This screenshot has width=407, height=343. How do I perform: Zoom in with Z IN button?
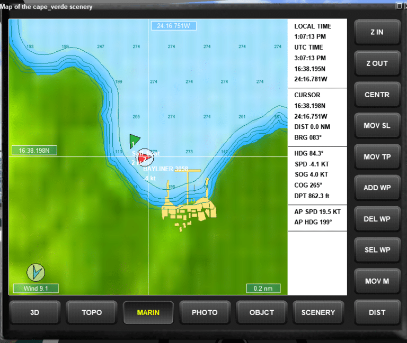pyautogui.click(x=377, y=32)
